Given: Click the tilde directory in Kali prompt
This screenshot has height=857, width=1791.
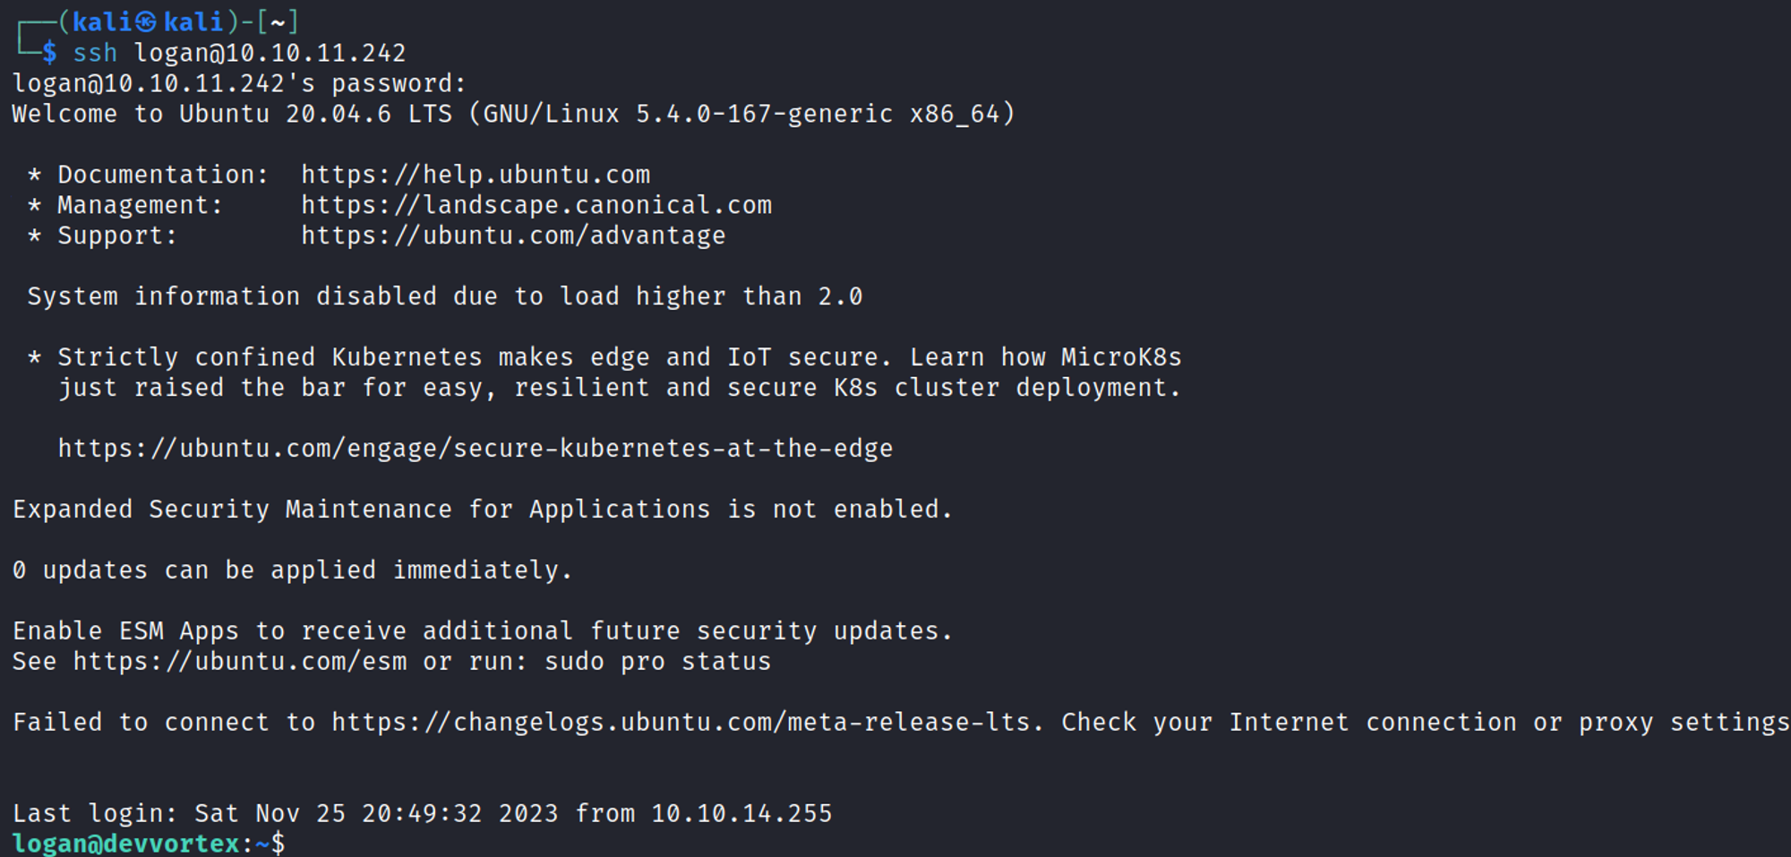Looking at the screenshot, I should pos(278,22).
